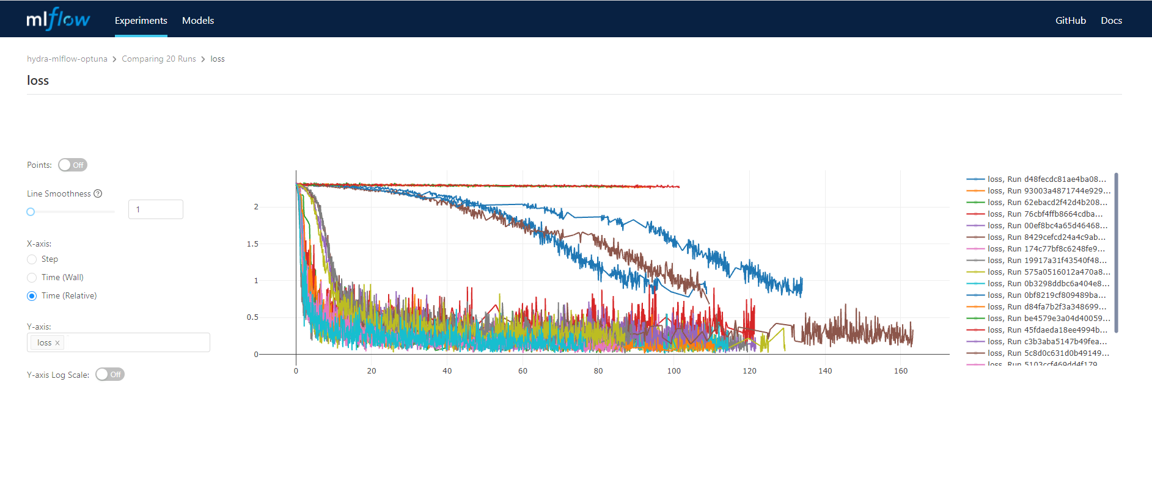Select the Step x-axis option
The width and height of the screenshot is (1152, 484).
click(32, 259)
